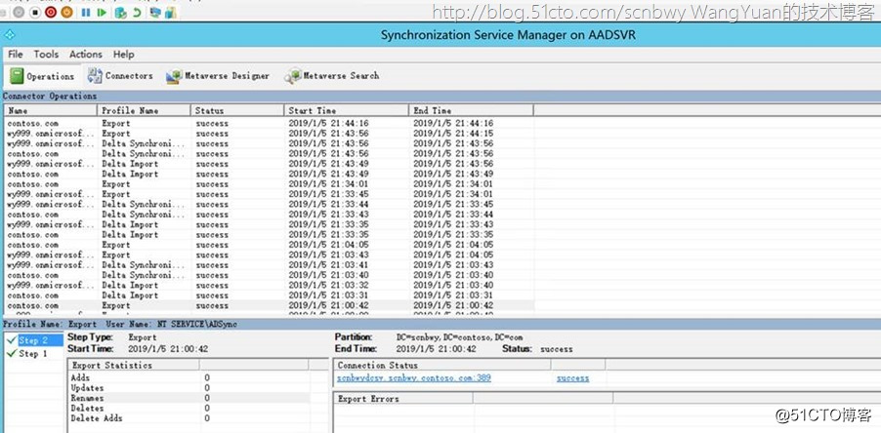Select the contoso.com Export row started 21:34:01

(269, 184)
